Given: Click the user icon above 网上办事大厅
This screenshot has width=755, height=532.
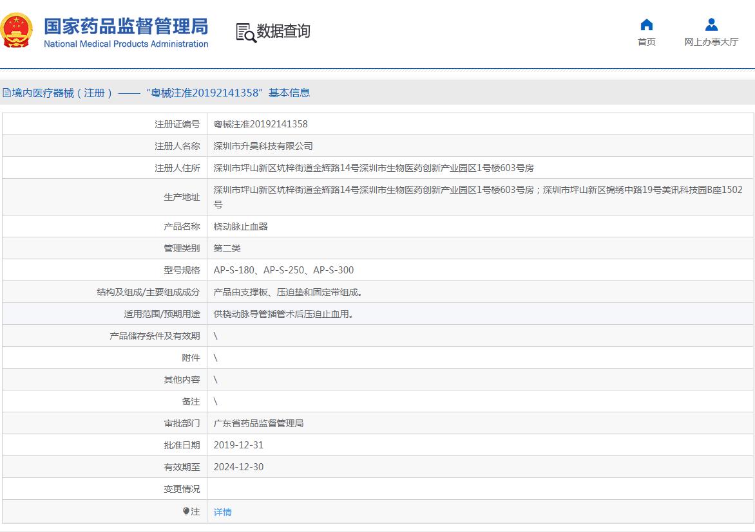Looking at the screenshot, I should [711, 25].
